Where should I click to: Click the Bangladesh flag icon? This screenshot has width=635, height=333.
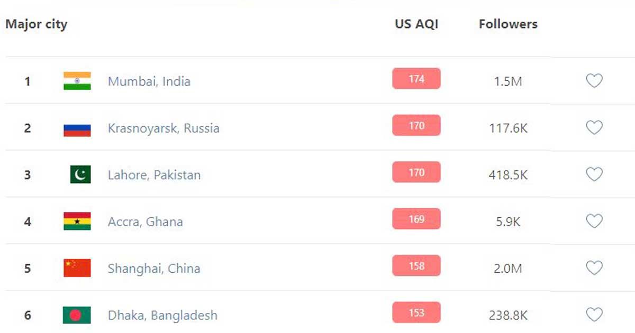77,315
